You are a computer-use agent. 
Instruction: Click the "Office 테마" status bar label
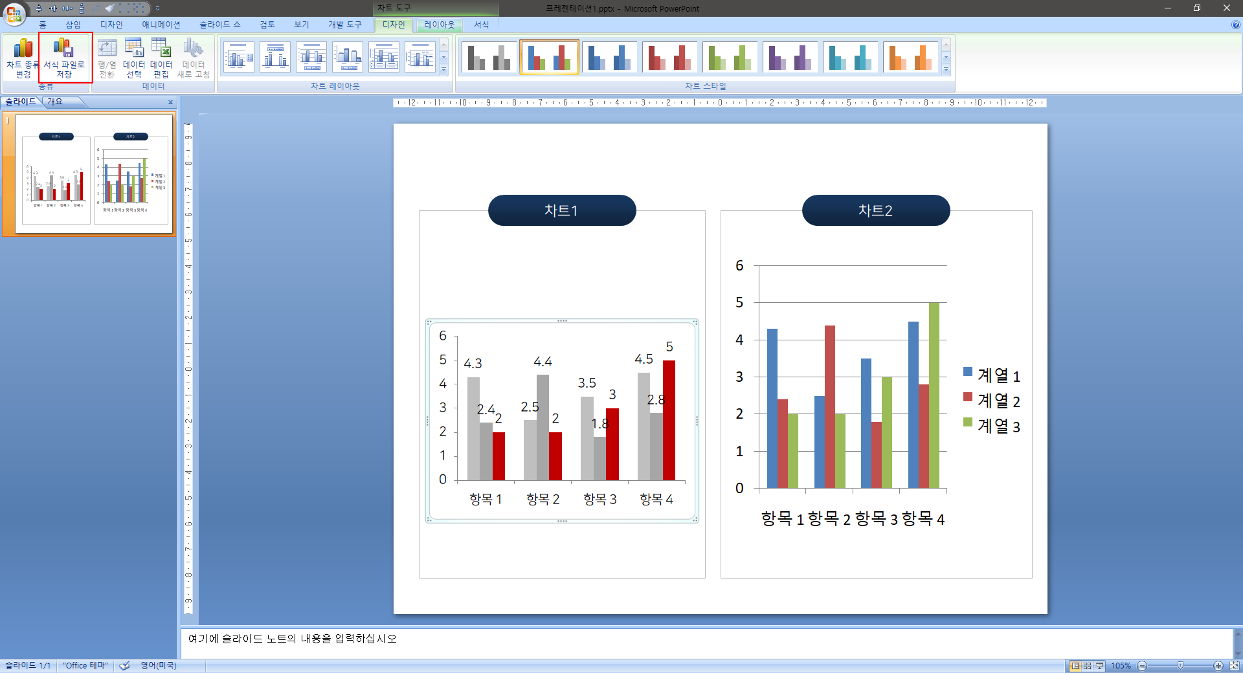[x=85, y=666]
